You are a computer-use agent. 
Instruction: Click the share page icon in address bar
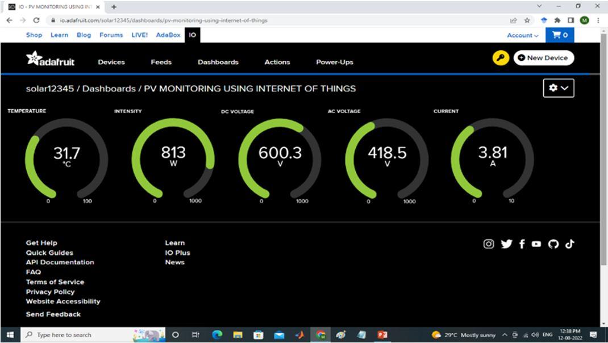(513, 20)
